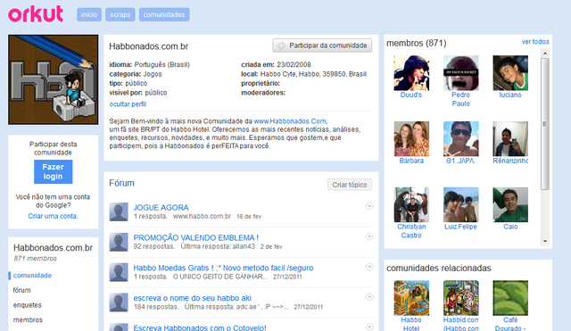
Task: Click members list scrollbar down arrow
Action: (x=545, y=241)
